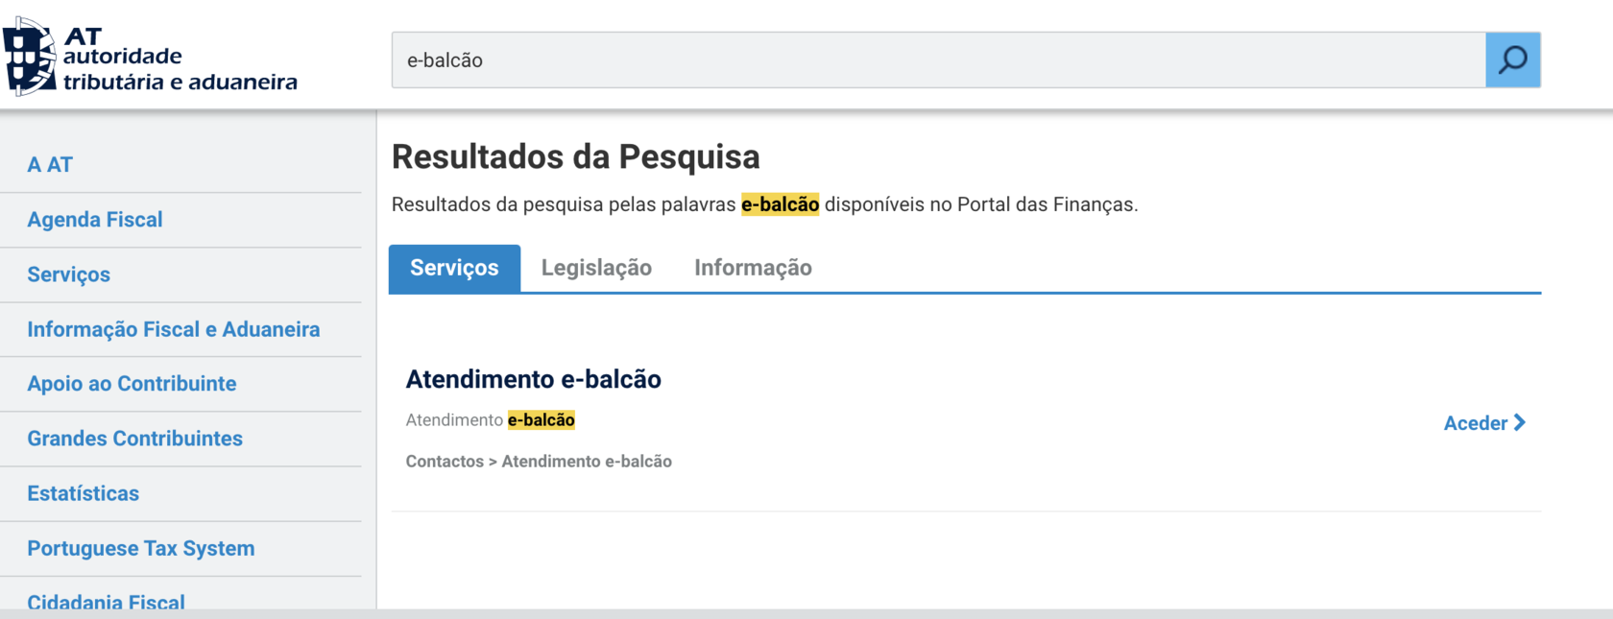Image resolution: width=1613 pixels, height=619 pixels.
Task: Switch to the Informação tab
Action: 753,268
